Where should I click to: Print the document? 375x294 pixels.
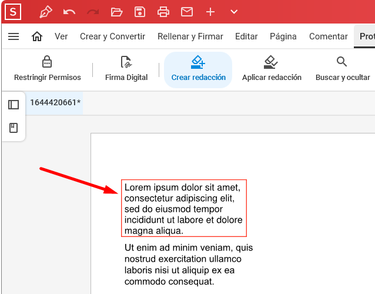click(x=163, y=12)
